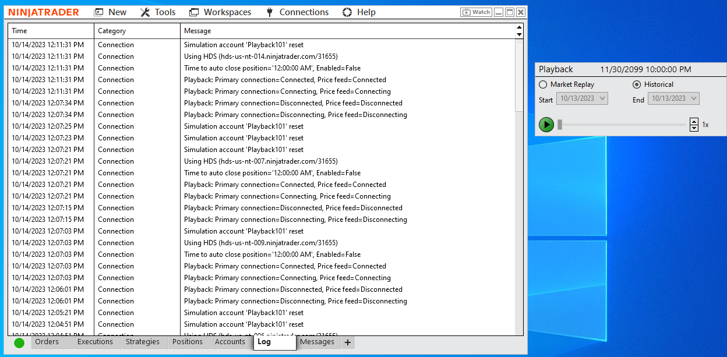Viewport: 727px width, 357px height.
Task: Select the hds-us-nt-007 HDS log message
Action: coord(262,161)
